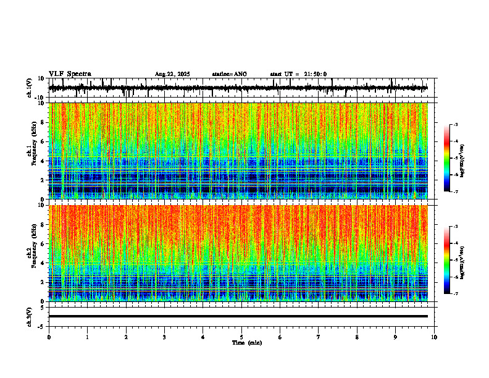Click time axis tick label "1"
The width and height of the screenshot is (489, 378).
[87, 337]
